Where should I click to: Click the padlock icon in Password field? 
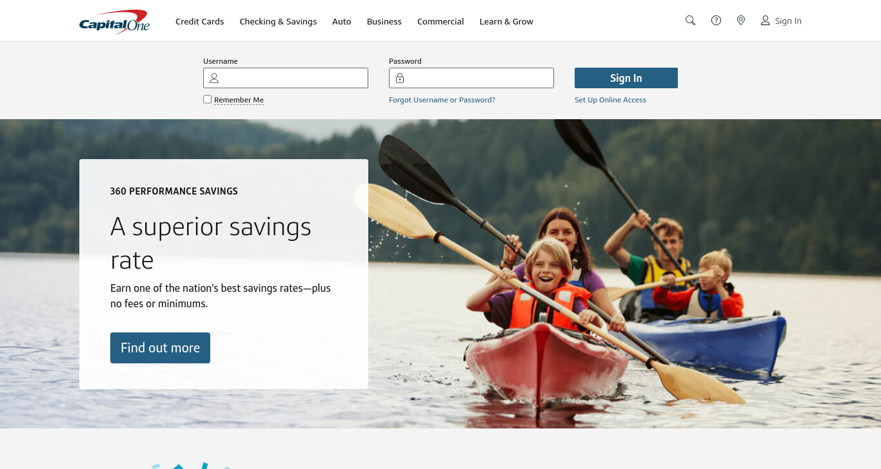point(400,78)
